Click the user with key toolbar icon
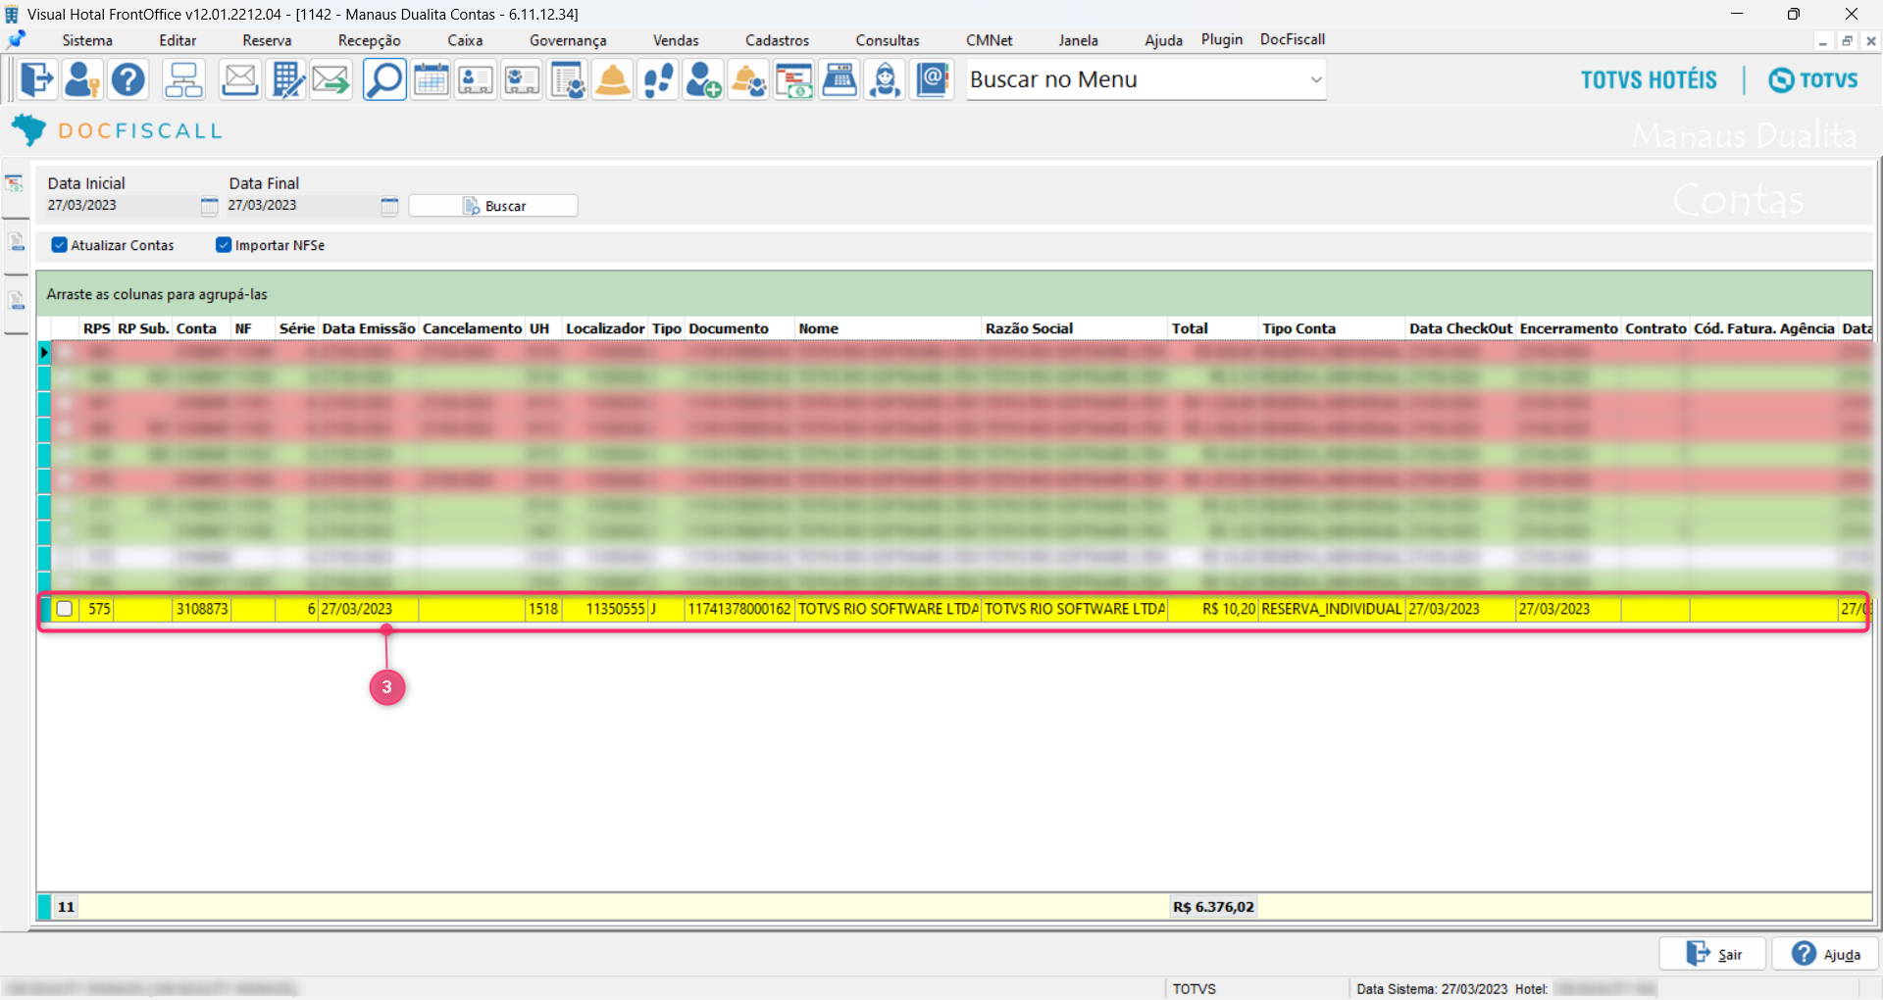Viewport: 1883px width, 1000px height. 82,79
